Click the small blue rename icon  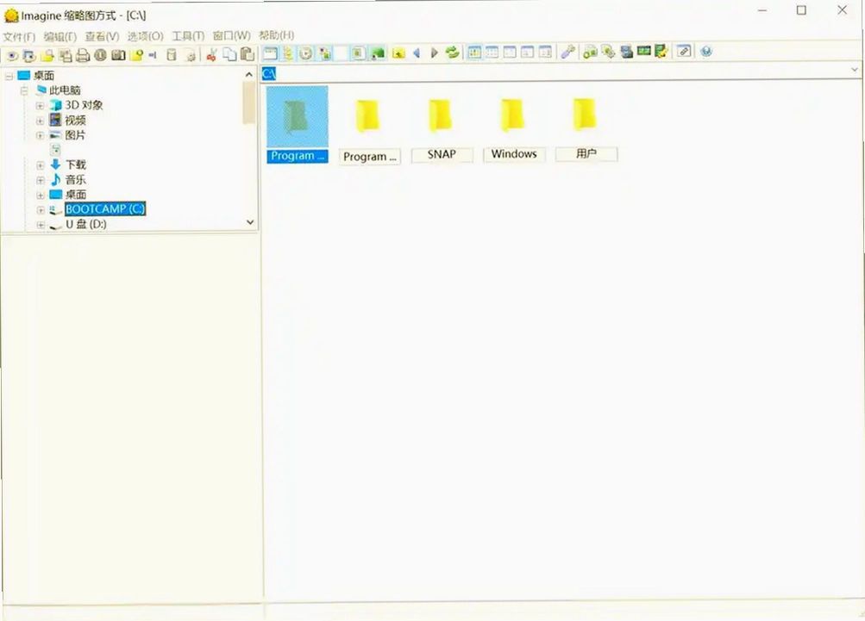pyautogui.click(x=153, y=55)
